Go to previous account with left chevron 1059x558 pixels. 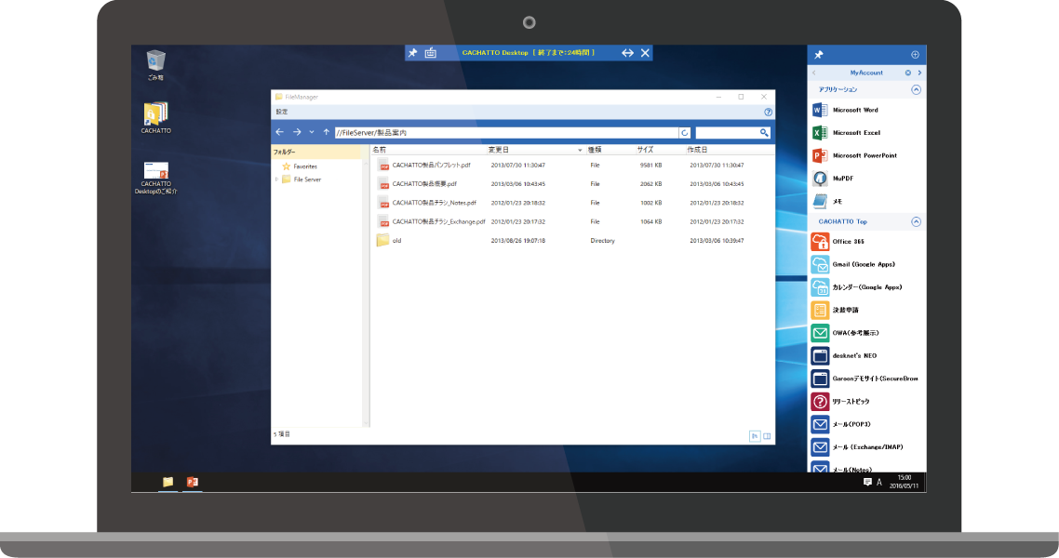(814, 73)
